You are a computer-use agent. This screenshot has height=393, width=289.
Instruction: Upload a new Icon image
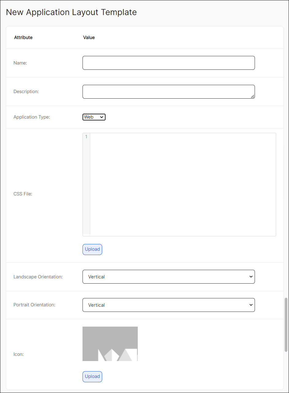click(92, 376)
